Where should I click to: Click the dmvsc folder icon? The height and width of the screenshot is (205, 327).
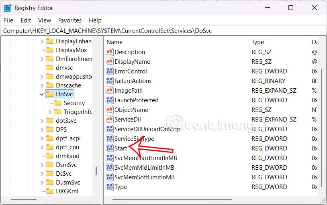tap(50, 68)
